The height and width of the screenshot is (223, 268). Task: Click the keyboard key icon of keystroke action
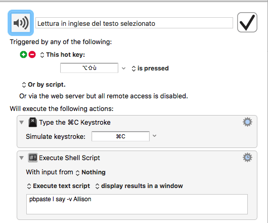[x=33, y=122]
